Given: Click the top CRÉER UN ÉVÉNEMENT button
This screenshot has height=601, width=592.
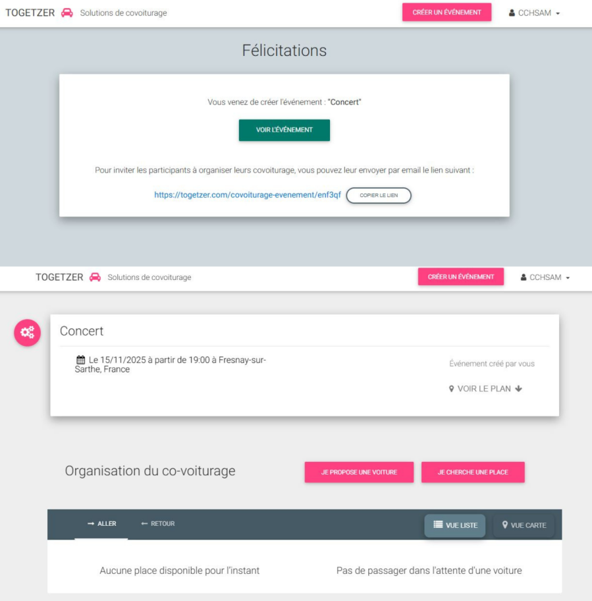Looking at the screenshot, I should click(446, 13).
